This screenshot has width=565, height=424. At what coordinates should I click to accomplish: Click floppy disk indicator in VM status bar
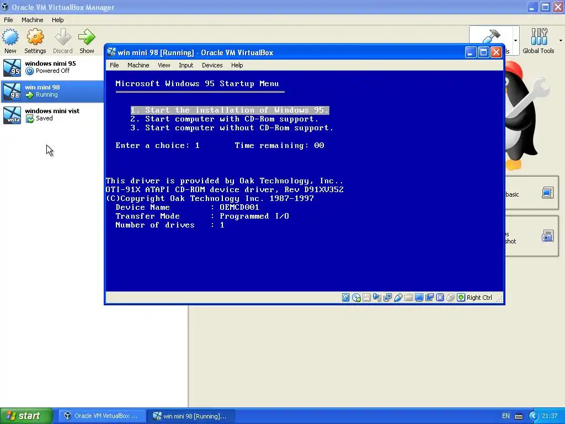(x=366, y=298)
